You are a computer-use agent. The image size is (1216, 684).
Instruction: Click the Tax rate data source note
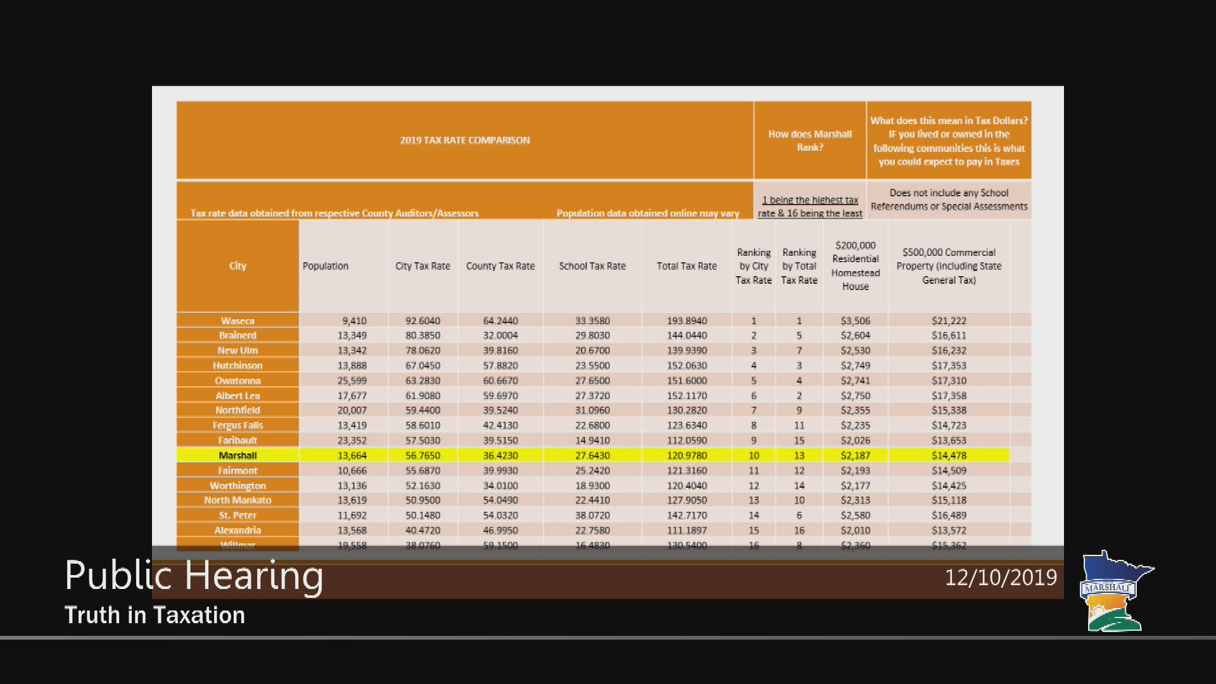334,213
